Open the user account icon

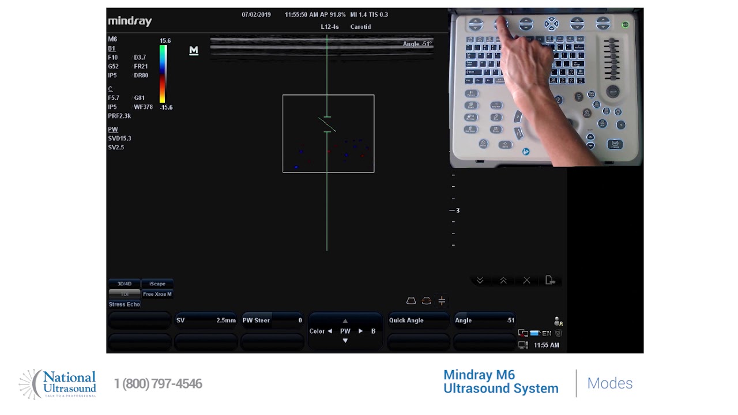558,321
